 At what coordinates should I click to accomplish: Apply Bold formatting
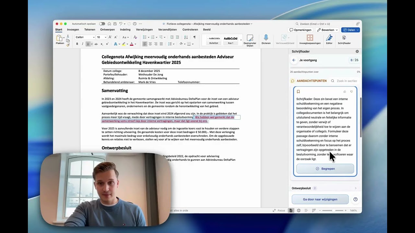(77, 44)
